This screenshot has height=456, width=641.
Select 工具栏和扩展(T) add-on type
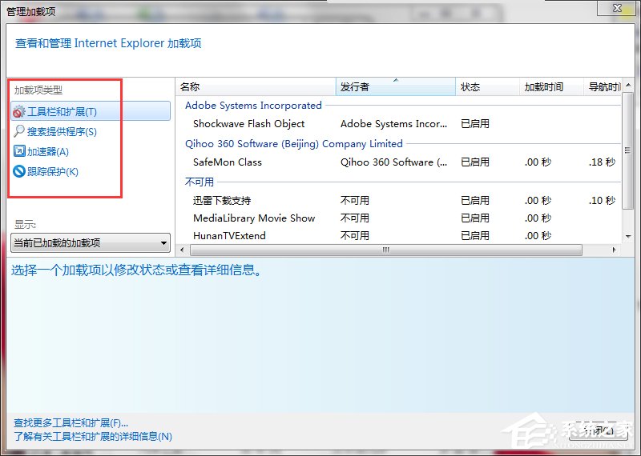[x=91, y=111]
